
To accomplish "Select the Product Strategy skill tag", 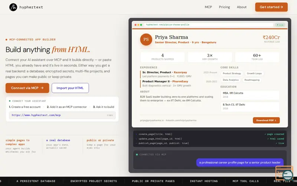I will pyautogui.click(x=232, y=73).
